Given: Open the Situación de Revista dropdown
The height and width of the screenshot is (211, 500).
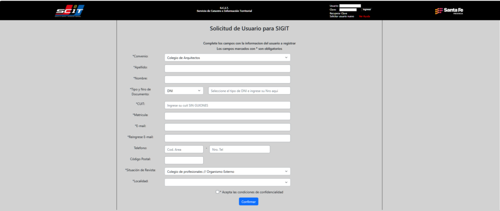Looking at the screenshot, I should [228, 171].
